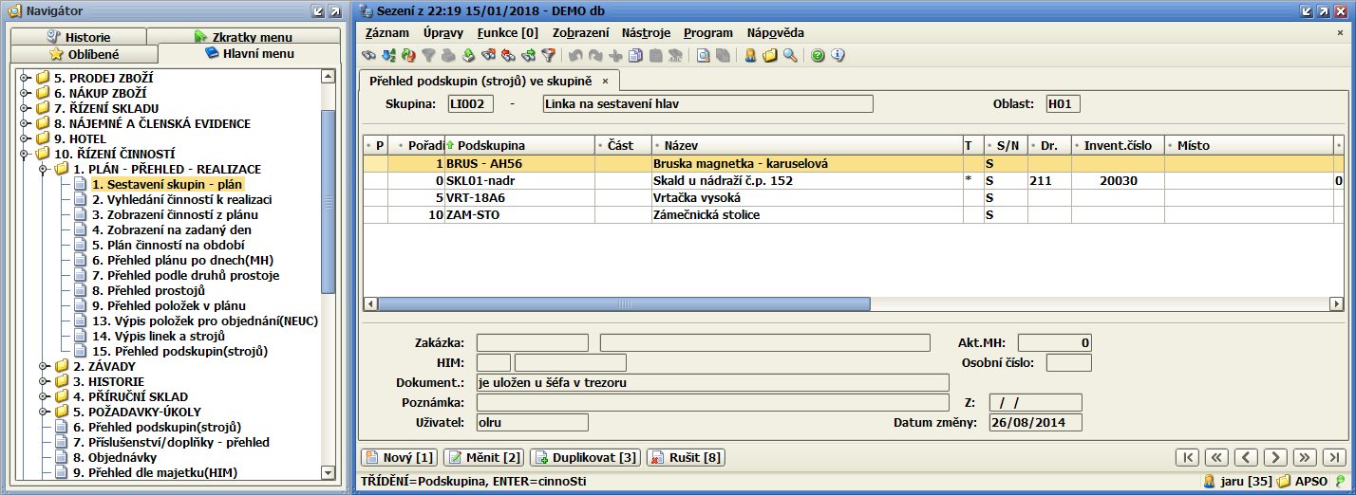Image resolution: width=1356 pixels, height=495 pixels.
Task: Switch to the Oblíbené tab in Navigator
Action: pos(84,55)
